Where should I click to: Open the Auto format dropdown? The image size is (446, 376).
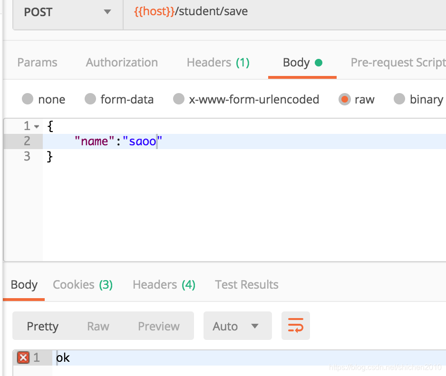click(x=238, y=326)
